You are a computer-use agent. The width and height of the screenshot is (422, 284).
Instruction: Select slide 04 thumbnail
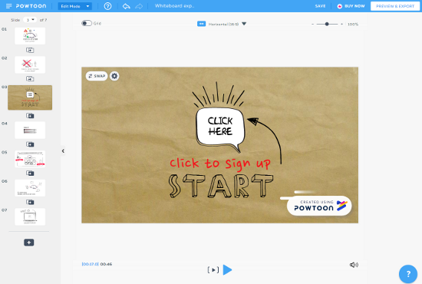[x=30, y=130]
